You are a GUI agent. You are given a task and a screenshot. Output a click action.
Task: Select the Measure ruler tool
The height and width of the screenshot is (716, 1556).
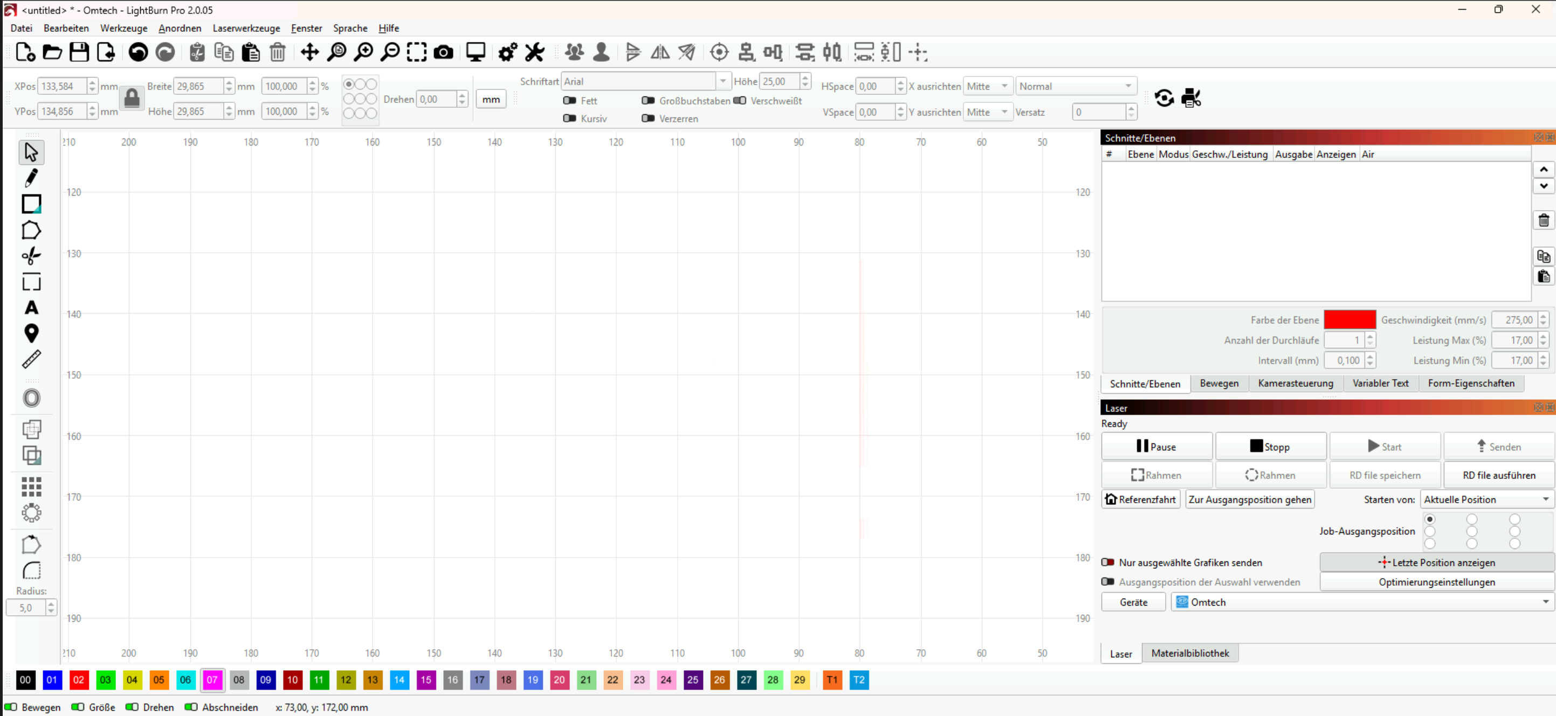(x=31, y=359)
